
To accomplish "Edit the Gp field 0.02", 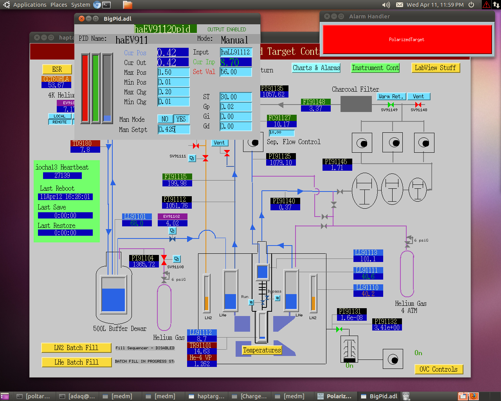I will 236,107.
